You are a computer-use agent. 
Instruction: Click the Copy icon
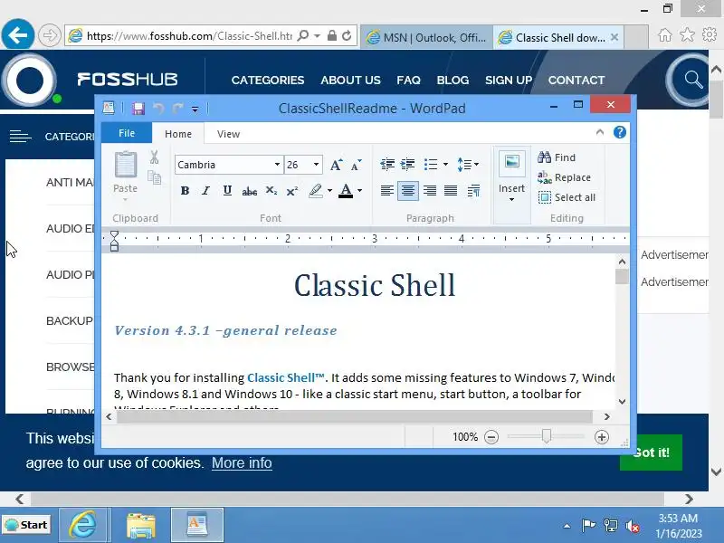click(154, 177)
